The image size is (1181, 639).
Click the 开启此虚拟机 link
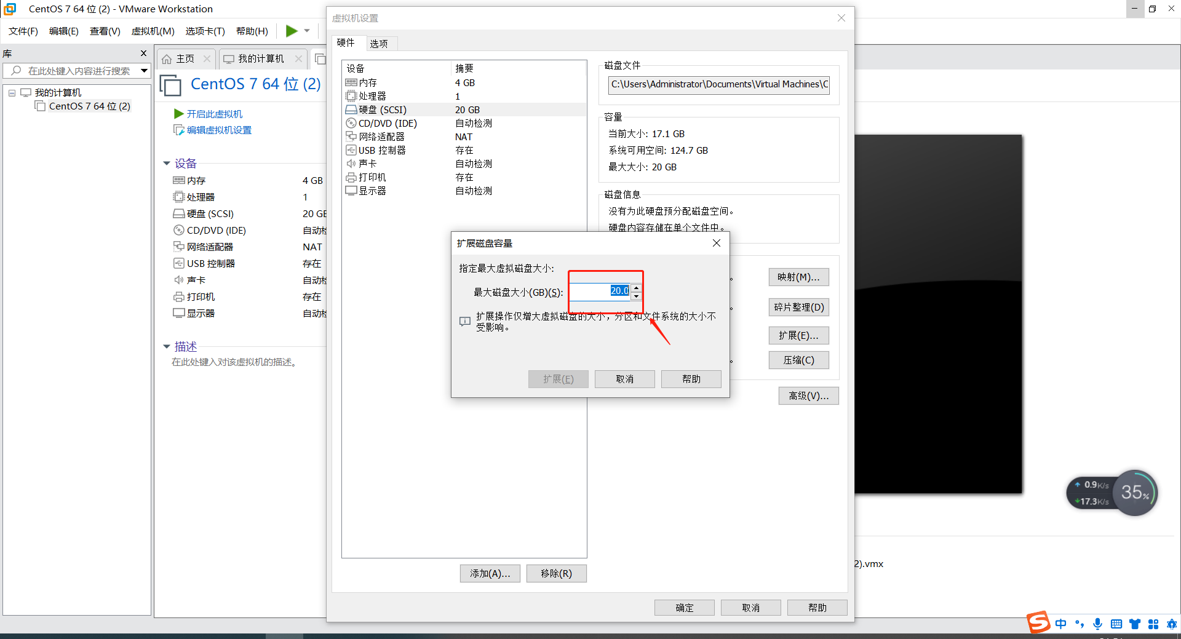click(215, 114)
